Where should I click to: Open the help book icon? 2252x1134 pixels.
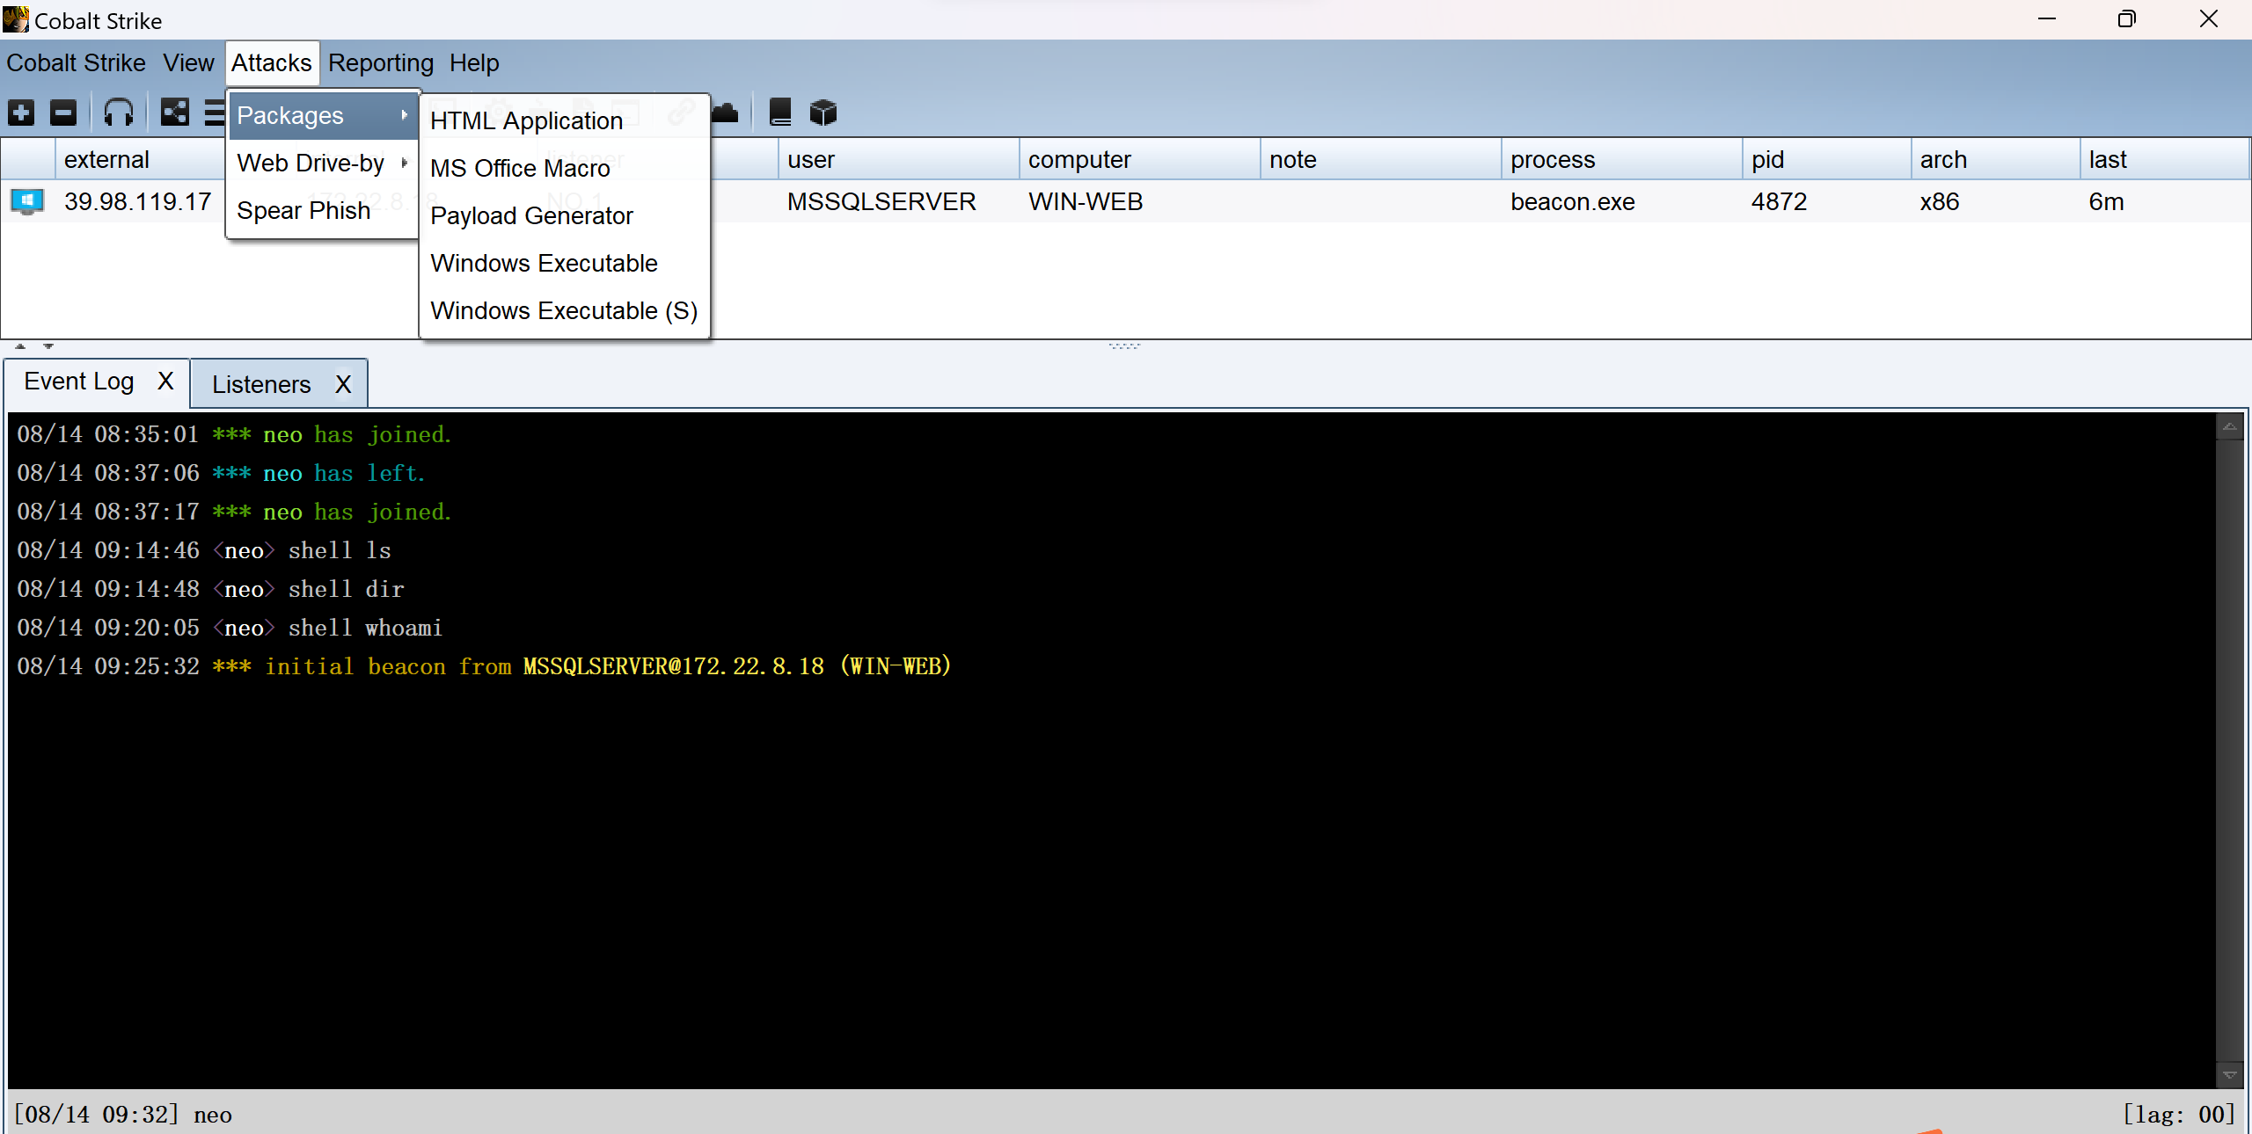780,113
